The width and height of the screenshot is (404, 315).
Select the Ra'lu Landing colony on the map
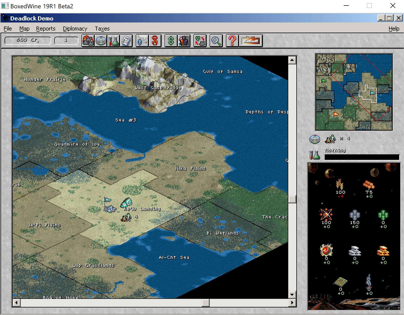[126, 203]
